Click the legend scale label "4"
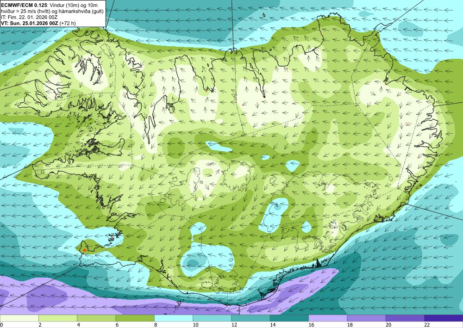Image resolution: width=463 pixels, height=328 pixels. [79, 325]
